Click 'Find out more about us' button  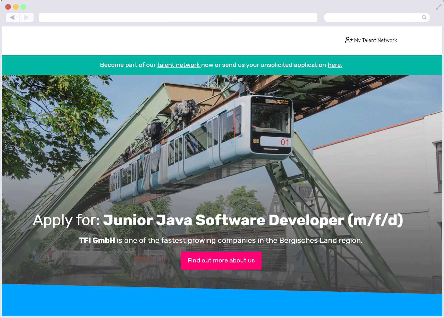coord(221,260)
